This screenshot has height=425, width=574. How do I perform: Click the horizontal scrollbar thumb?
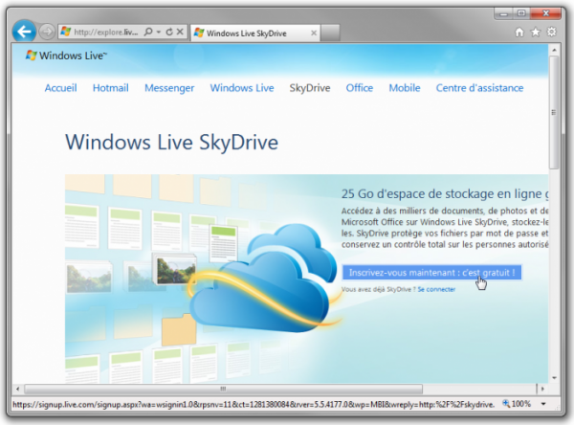click(223, 389)
